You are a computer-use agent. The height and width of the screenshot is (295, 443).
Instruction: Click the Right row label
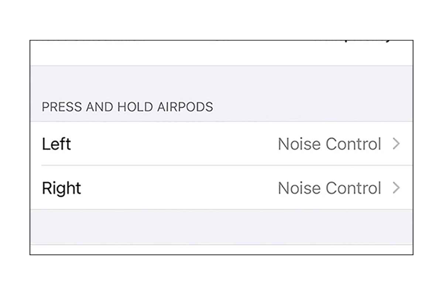pos(62,188)
